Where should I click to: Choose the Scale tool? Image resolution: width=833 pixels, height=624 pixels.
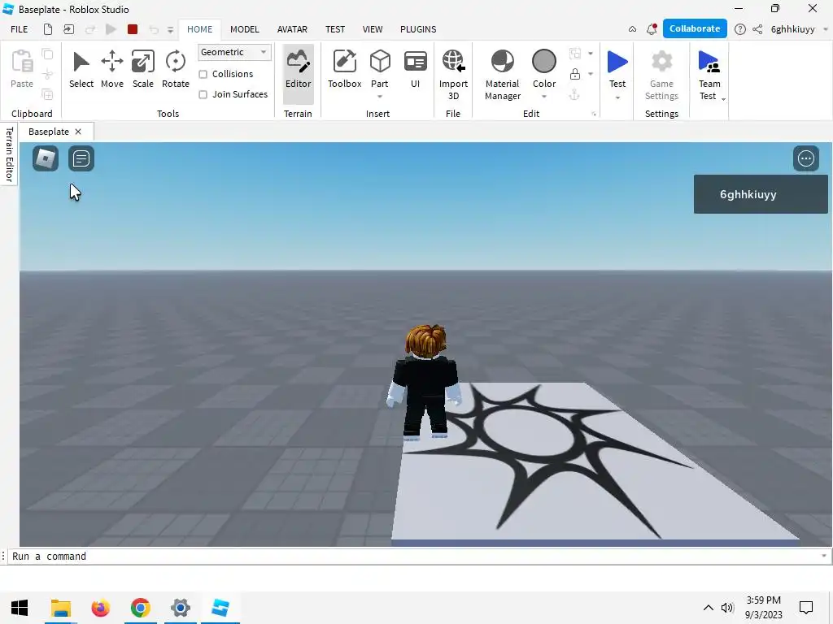tap(143, 69)
